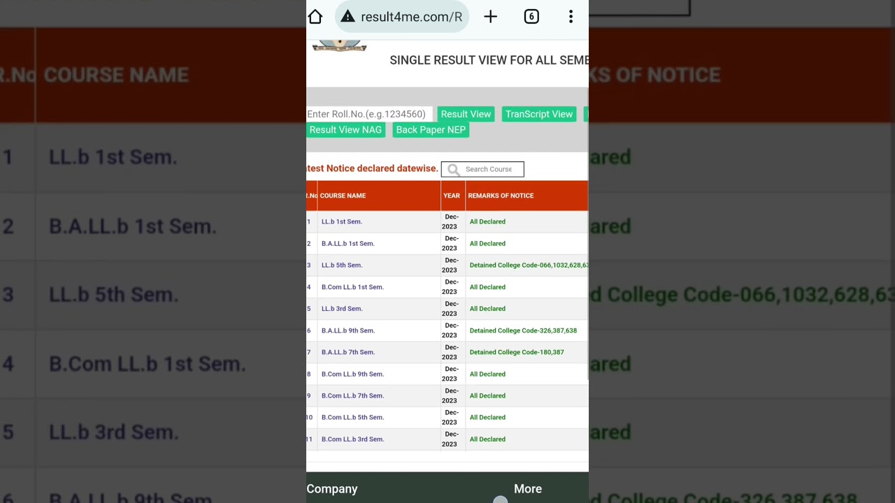Open a new tab with plus icon
This screenshot has width=895, height=503.
point(490,17)
